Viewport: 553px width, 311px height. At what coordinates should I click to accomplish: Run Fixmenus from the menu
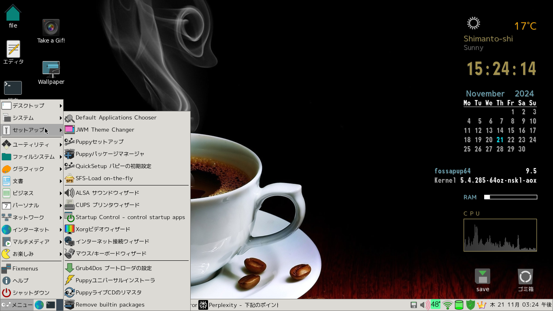(32, 268)
